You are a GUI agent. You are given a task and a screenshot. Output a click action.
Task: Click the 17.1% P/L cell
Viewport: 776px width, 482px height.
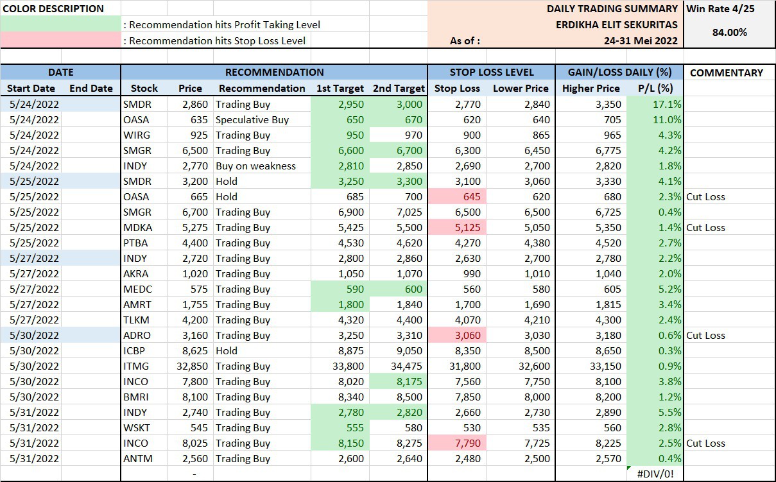tap(655, 104)
